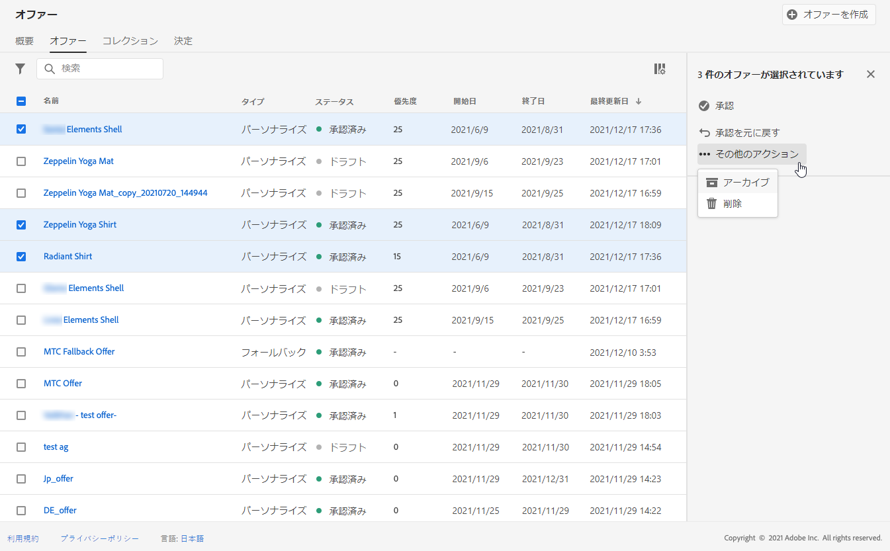Approve selected offers with 承認
The width and height of the screenshot is (890, 551).
[717, 106]
